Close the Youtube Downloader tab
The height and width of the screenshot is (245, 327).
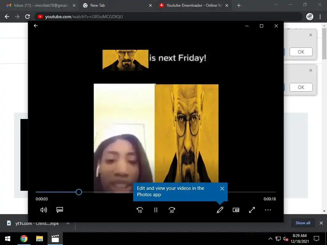(x=227, y=5)
